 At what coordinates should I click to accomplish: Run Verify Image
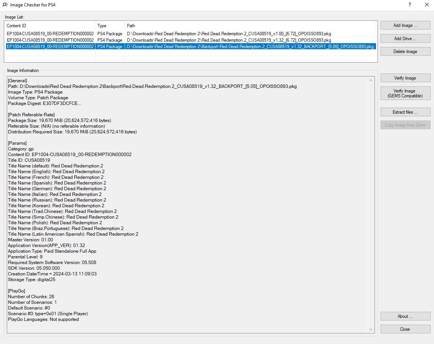(405, 78)
